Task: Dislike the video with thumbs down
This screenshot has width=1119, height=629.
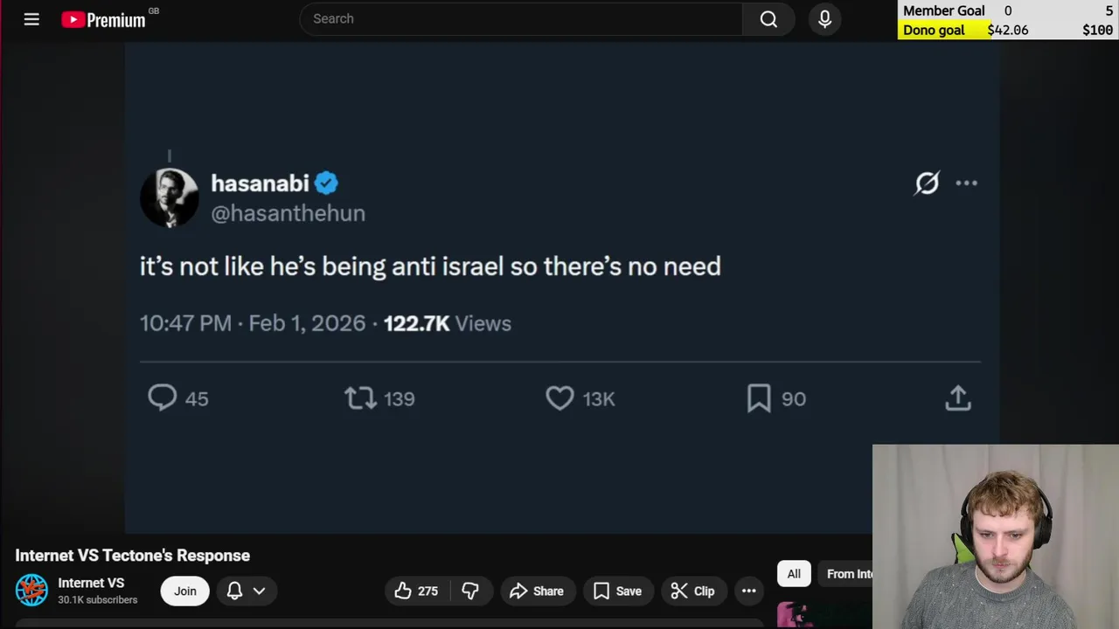Action: [x=470, y=591]
